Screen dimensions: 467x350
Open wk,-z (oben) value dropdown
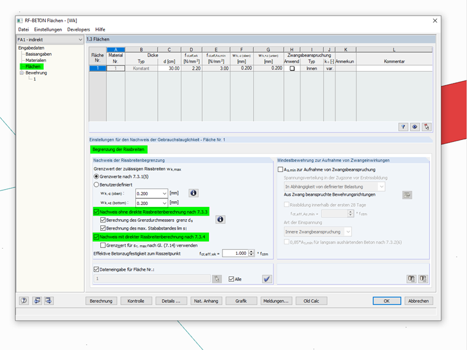point(164,193)
